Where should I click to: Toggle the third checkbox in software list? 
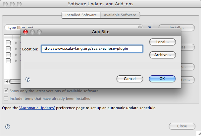pos(8,55)
